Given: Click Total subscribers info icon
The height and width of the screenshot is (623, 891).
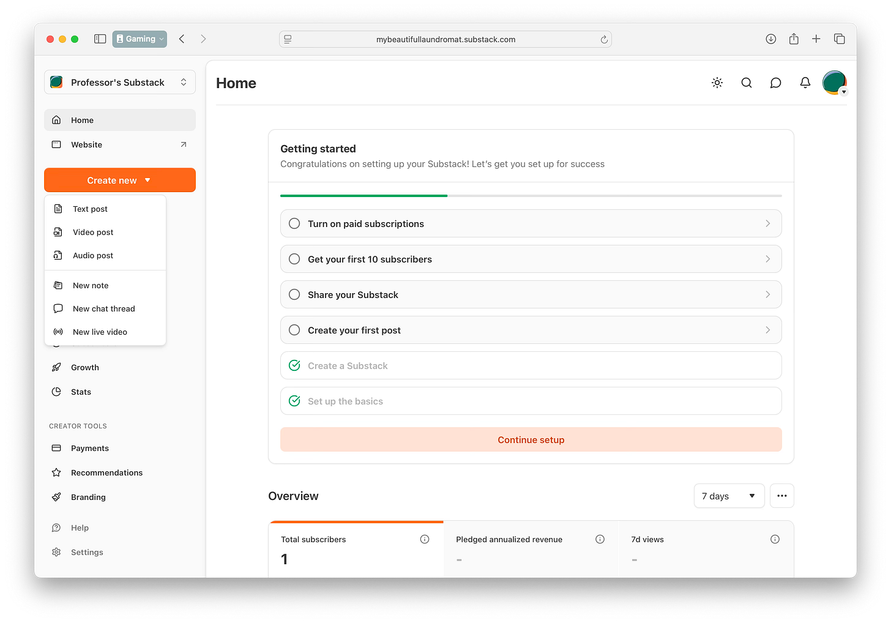Looking at the screenshot, I should click(425, 539).
